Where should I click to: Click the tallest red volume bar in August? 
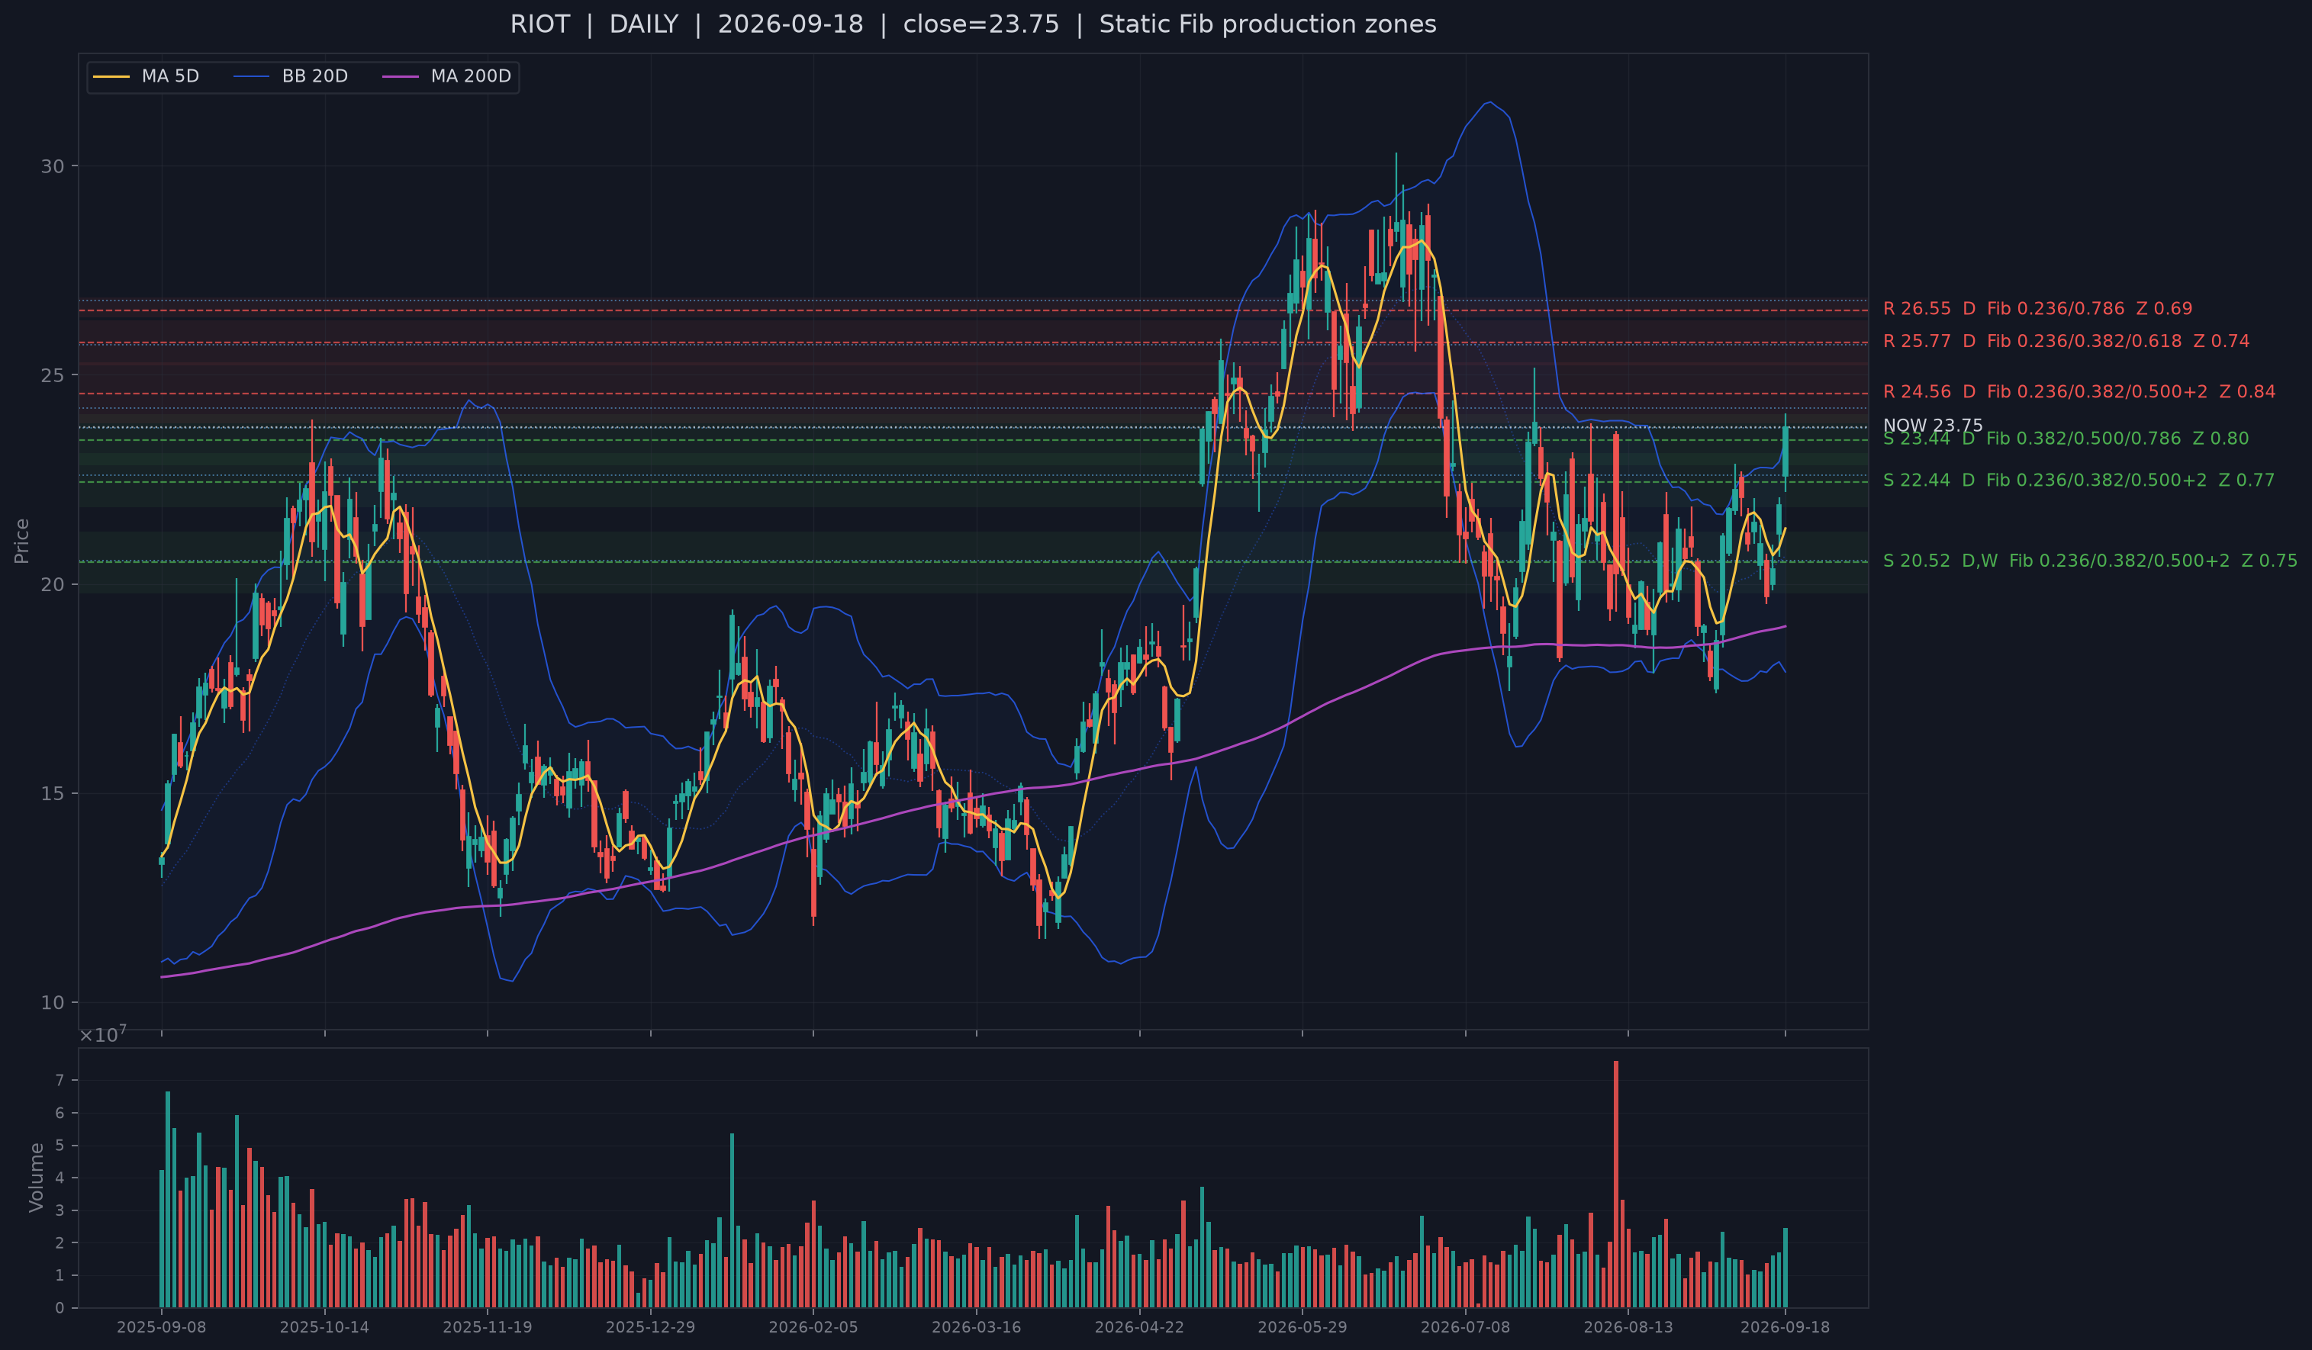1615,1184
